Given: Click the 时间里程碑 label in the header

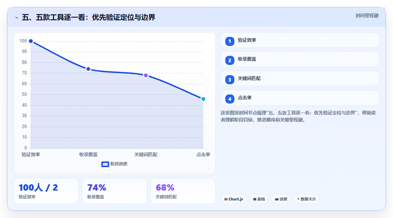Looking at the screenshot, I should pos(367,15).
